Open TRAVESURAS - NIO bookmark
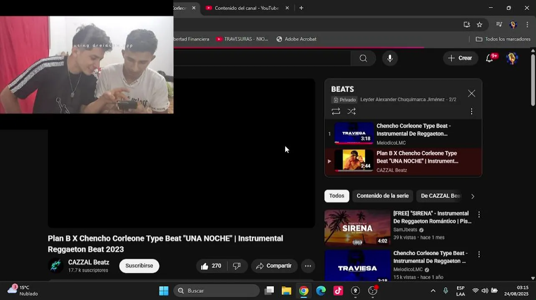The height and width of the screenshot is (300, 536). (242, 39)
